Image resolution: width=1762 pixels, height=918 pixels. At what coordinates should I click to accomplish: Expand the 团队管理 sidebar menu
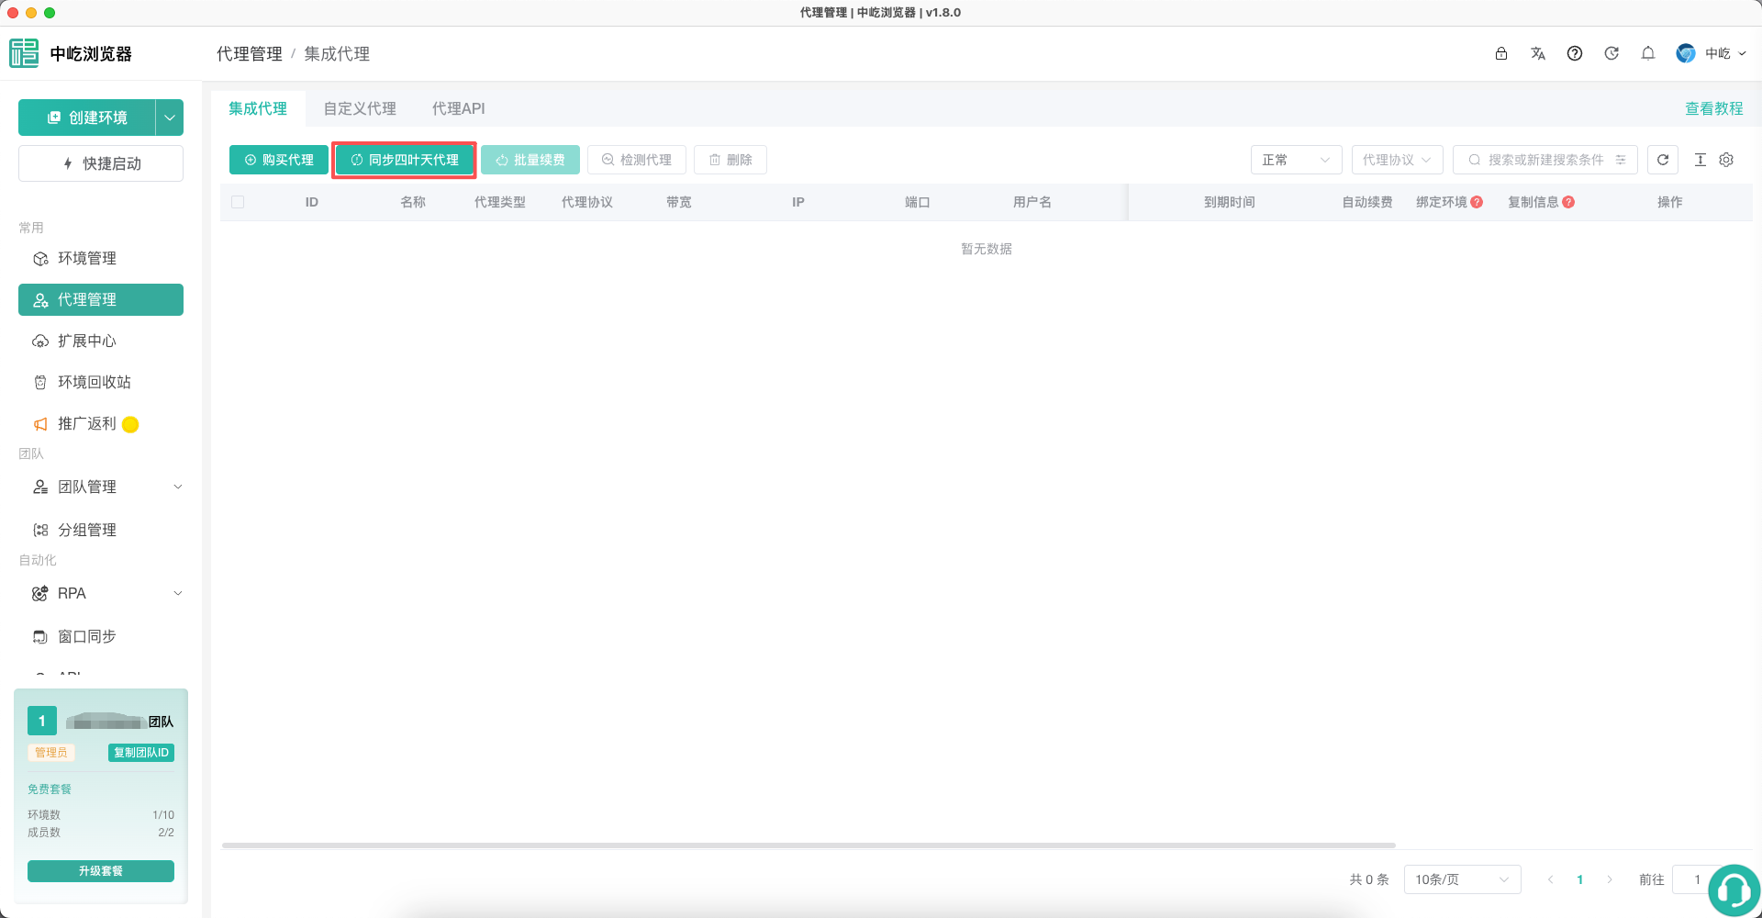(101, 487)
